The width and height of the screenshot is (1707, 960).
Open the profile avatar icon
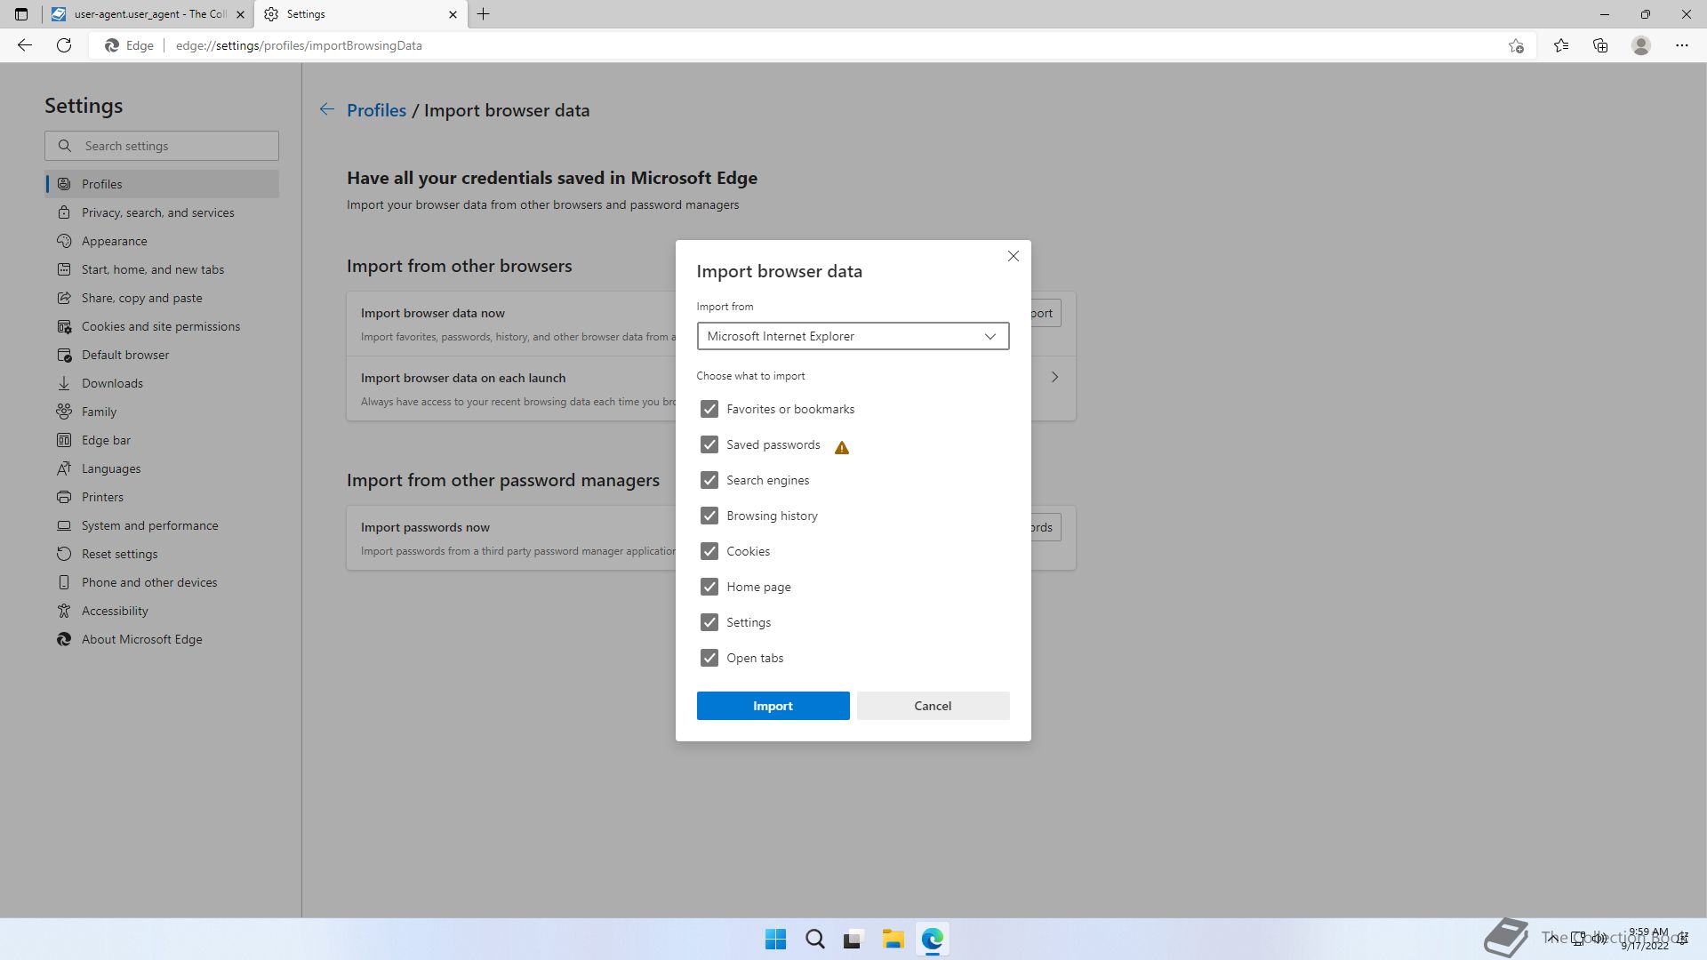click(x=1641, y=45)
